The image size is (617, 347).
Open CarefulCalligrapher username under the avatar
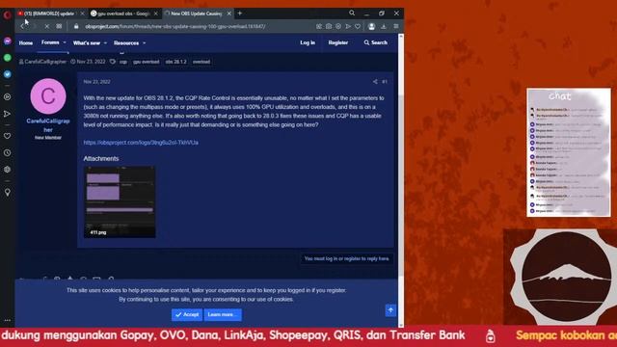click(x=48, y=125)
